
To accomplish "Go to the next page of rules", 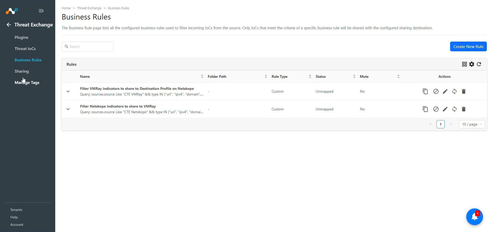I will pos(451,124).
